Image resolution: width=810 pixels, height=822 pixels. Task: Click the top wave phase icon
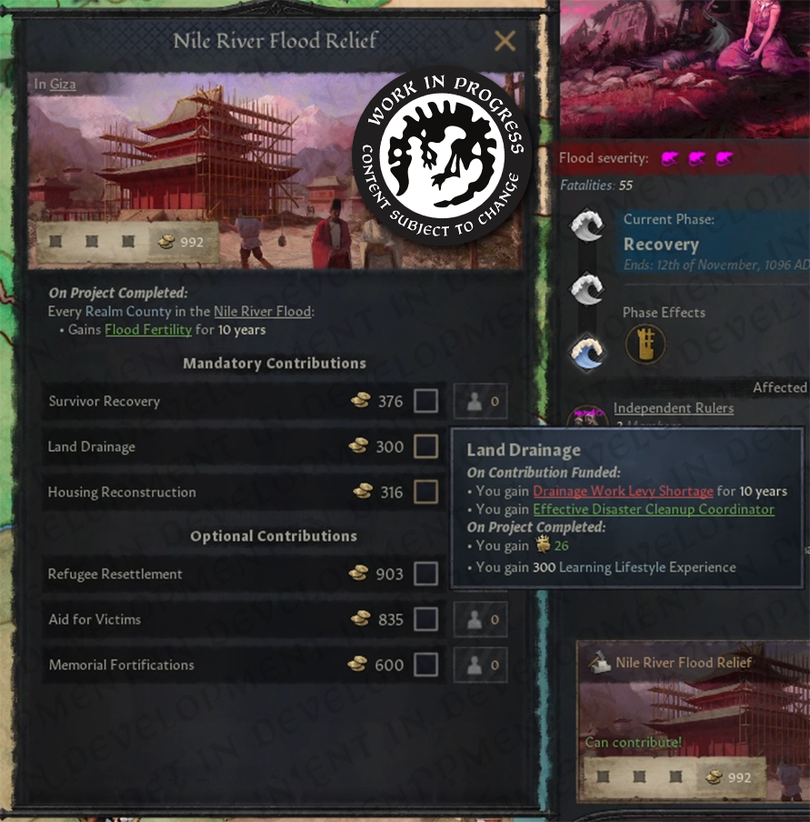click(586, 226)
